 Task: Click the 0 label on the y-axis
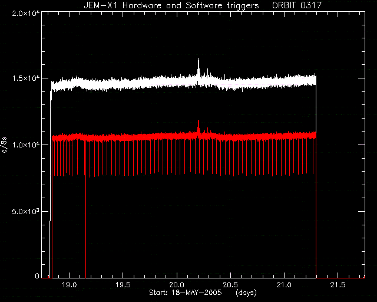point(37,275)
